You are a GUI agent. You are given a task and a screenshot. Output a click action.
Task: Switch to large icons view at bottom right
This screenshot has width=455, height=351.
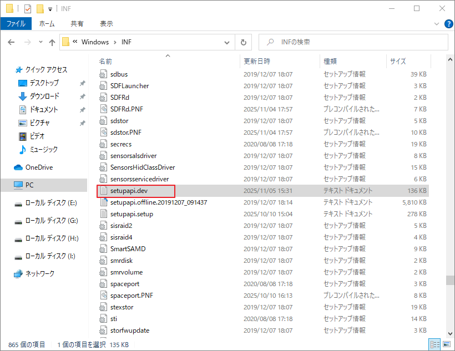pos(447,344)
